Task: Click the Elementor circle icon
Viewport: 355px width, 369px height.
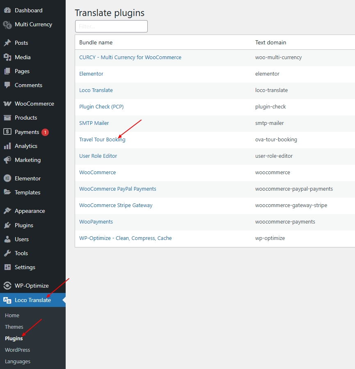Action: [7, 178]
